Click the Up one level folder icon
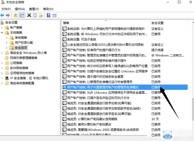Viewport: 194px width, 141px height. click(x=16, y=15)
